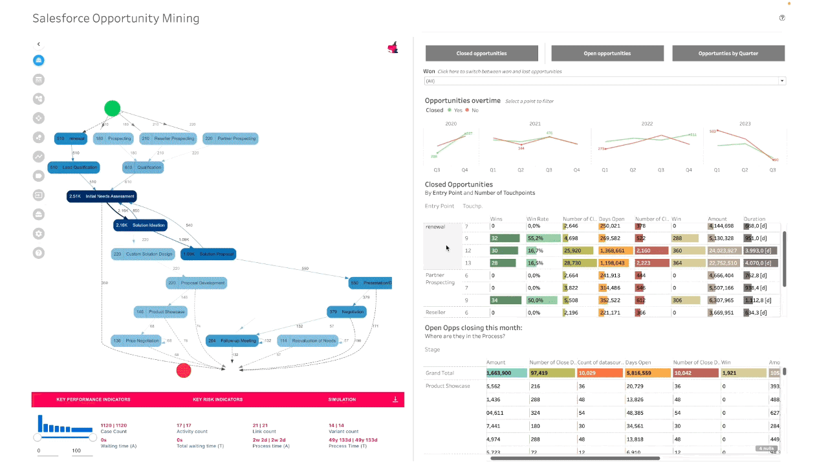The width and height of the screenshot is (828, 466).
Task: Click the download icon on the KPI bar
Action: pyautogui.click(x=395, y=399)
